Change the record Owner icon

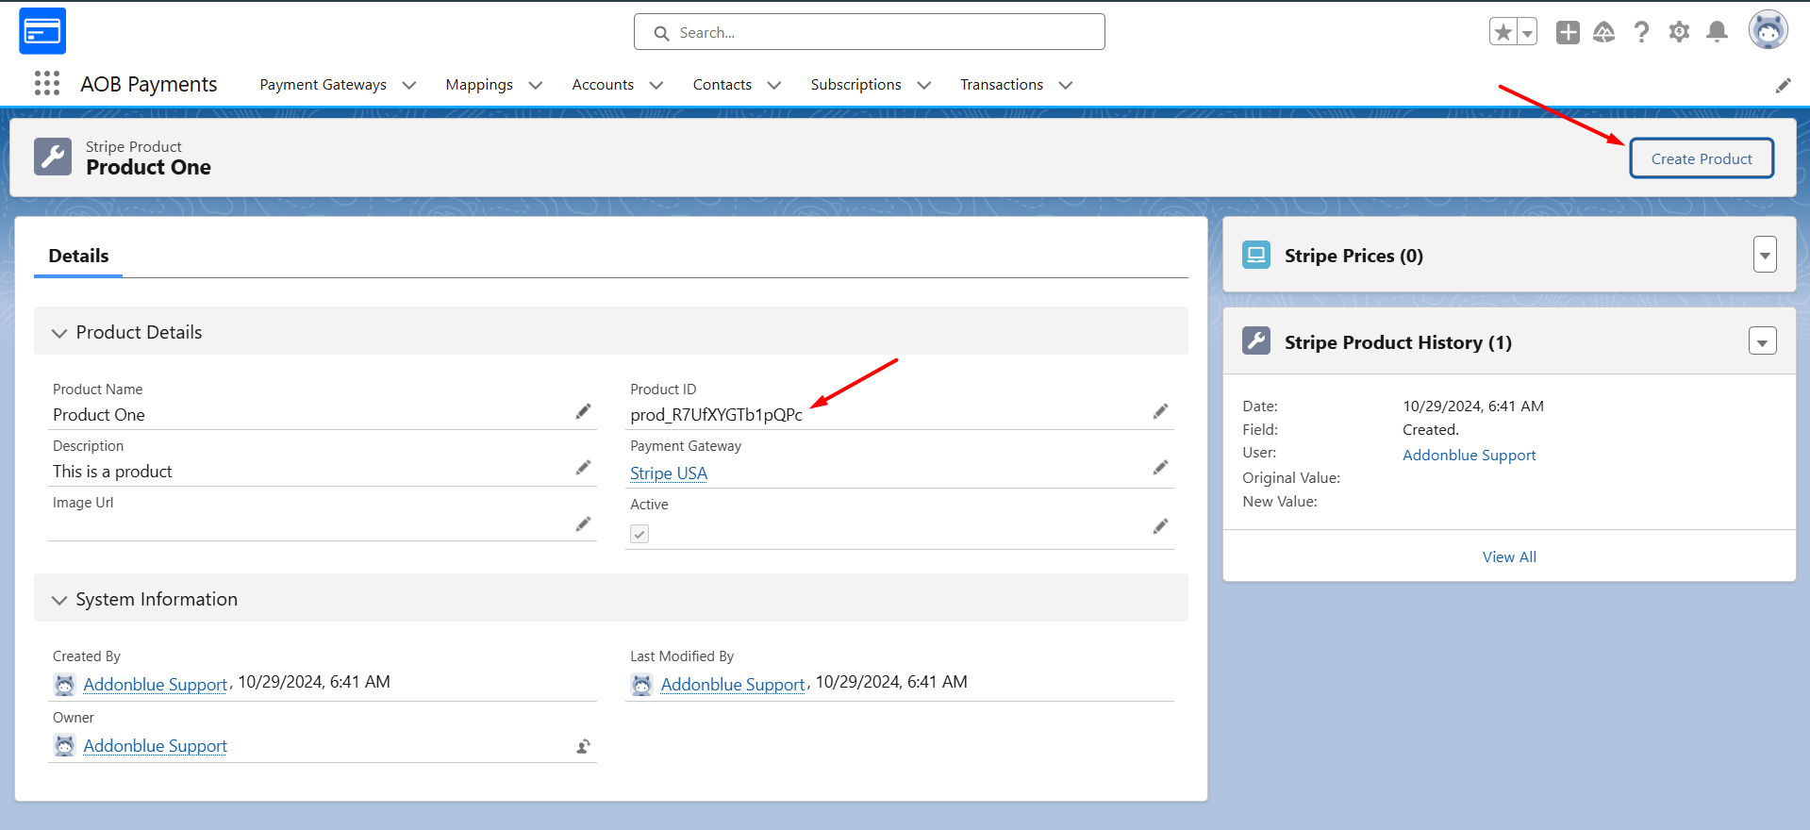[x=583, y=746]
